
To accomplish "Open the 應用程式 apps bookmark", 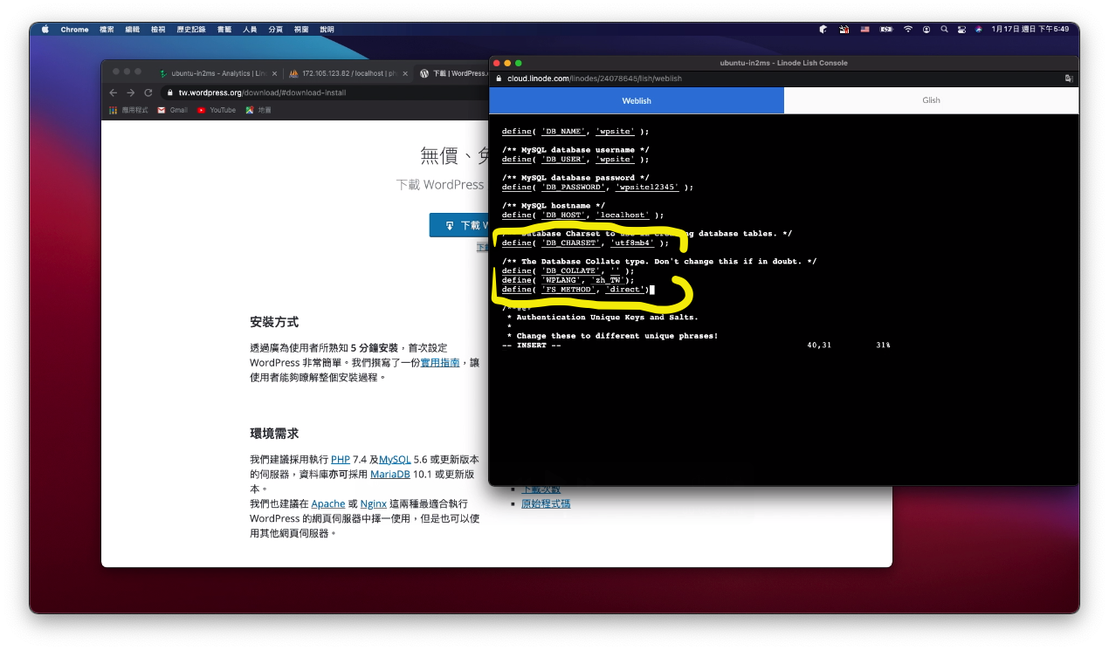I will pyautogui.click(x=128, y=110).
